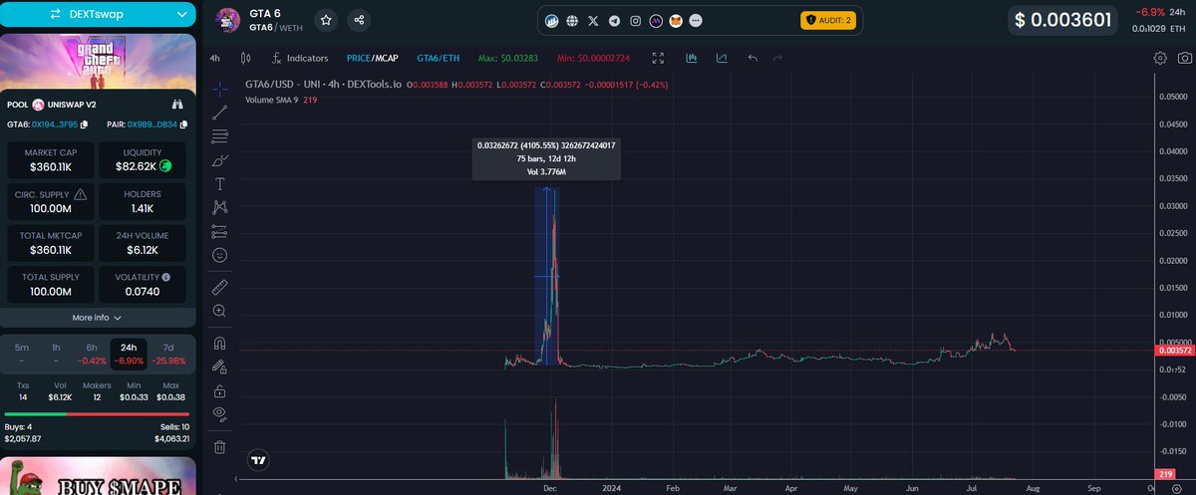Toggle lock all drawing tools

coord(220,390)
